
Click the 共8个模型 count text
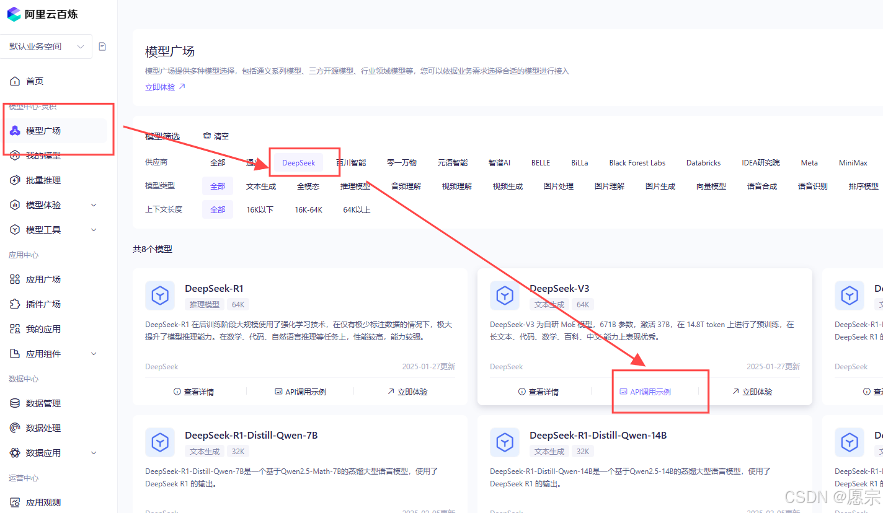tap(153, 249)
